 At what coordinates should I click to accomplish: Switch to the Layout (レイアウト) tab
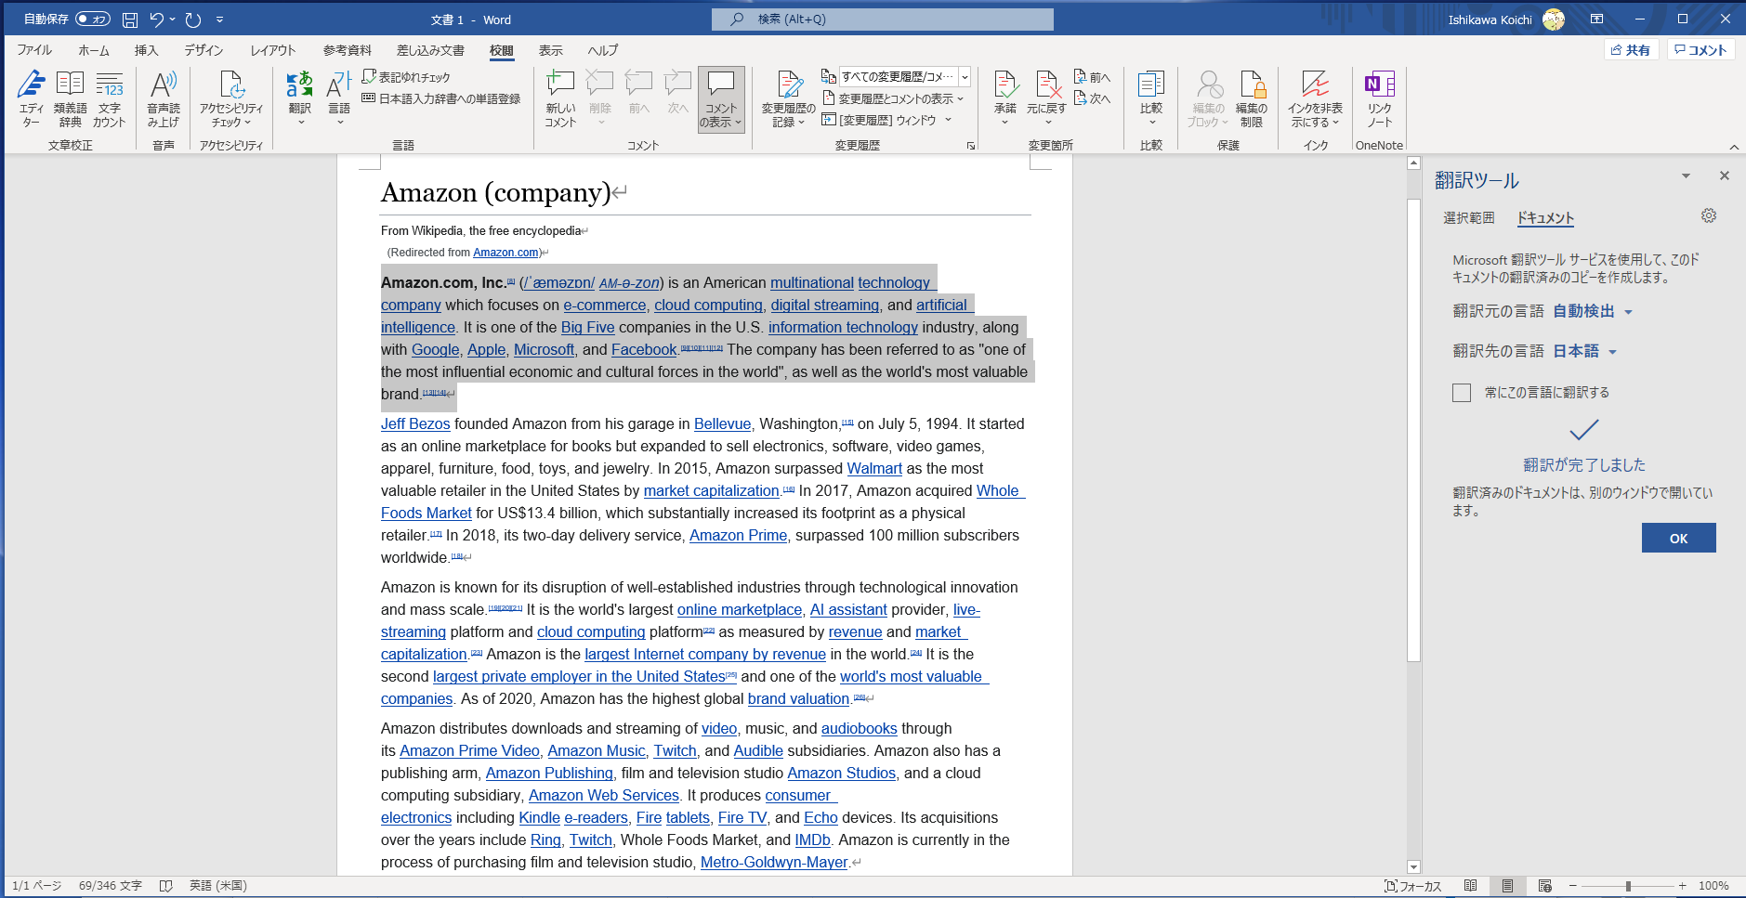point(273,50)
